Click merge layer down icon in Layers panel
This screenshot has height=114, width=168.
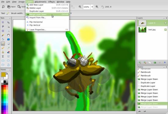point(155,62)
